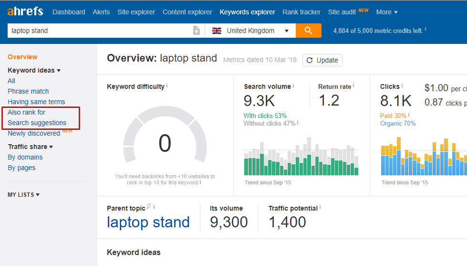Click the ahrefs logo
The image size is (467, 266).
click(x=25, y=11)
